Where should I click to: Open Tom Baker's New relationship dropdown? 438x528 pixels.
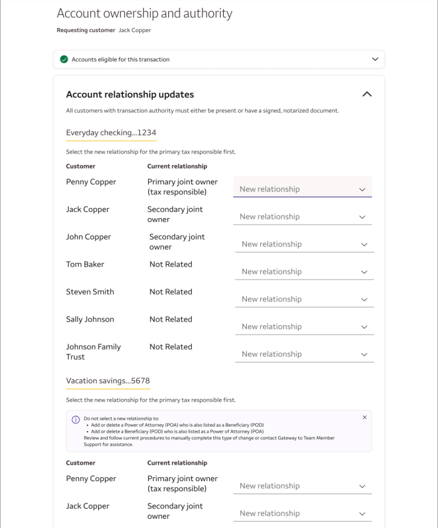coord(304,272)
